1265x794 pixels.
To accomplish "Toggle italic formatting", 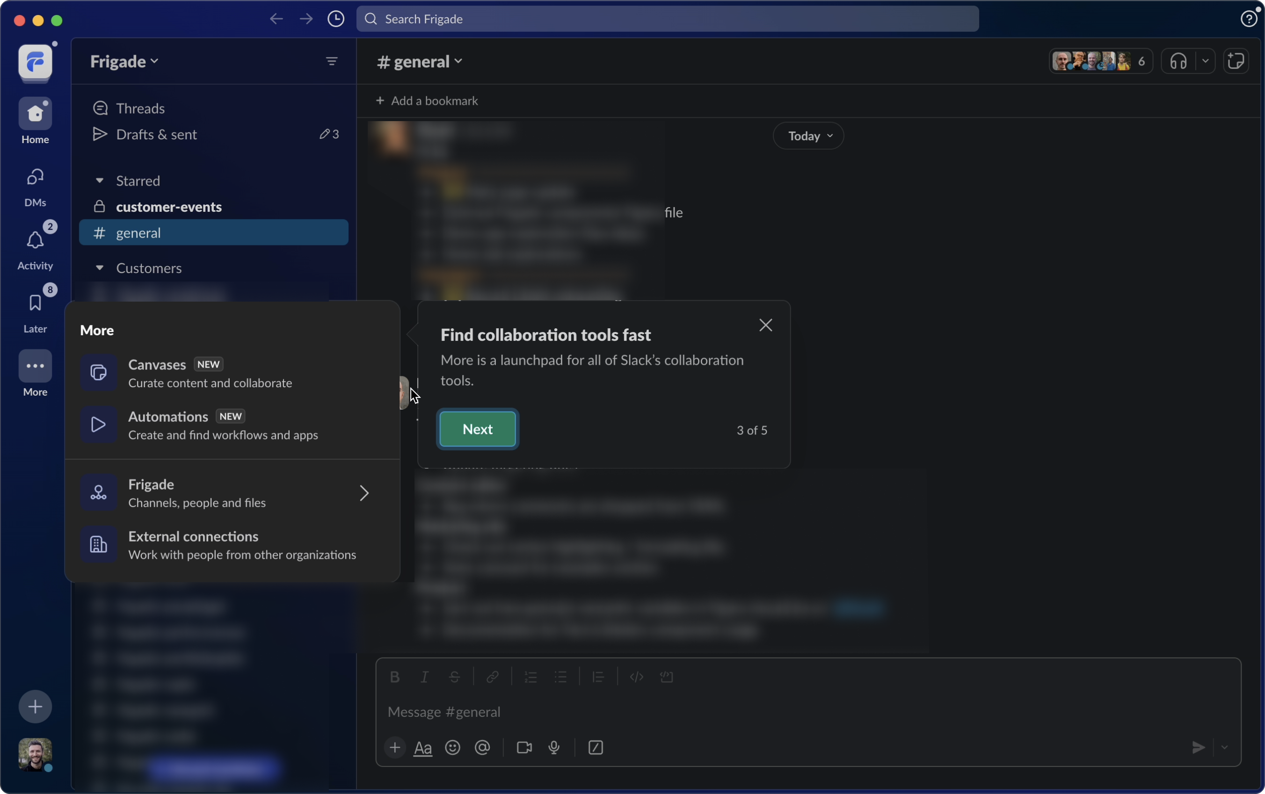I will pyautogui.click(x=424, y=677).
